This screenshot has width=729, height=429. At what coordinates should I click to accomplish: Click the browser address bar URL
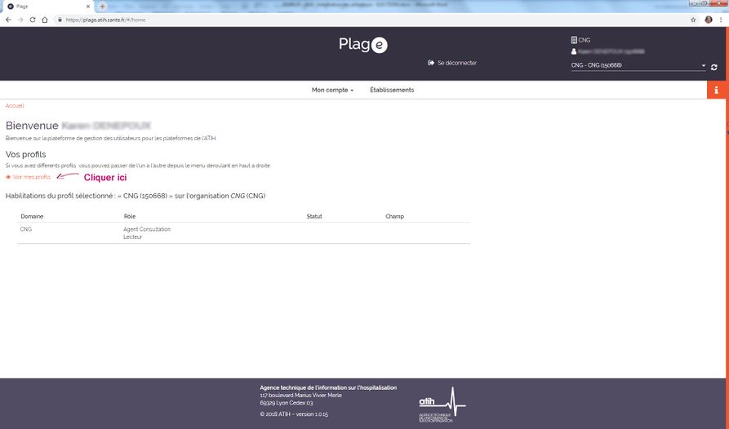[x=105, y=20]
